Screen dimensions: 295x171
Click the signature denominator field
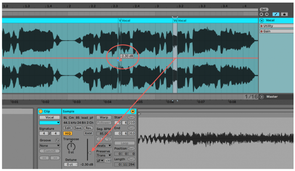[55, 133]
